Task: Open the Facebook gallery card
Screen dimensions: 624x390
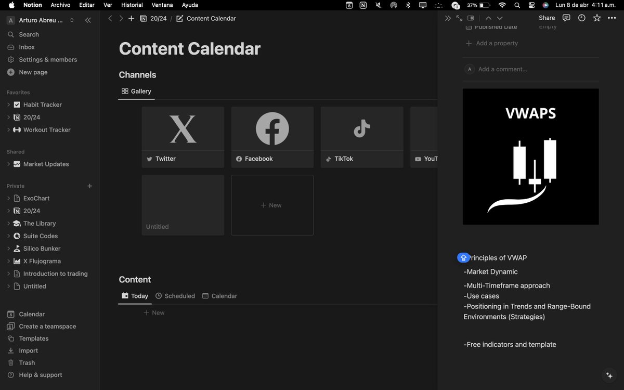Action: pyautogui.click(x=272, y=137)
